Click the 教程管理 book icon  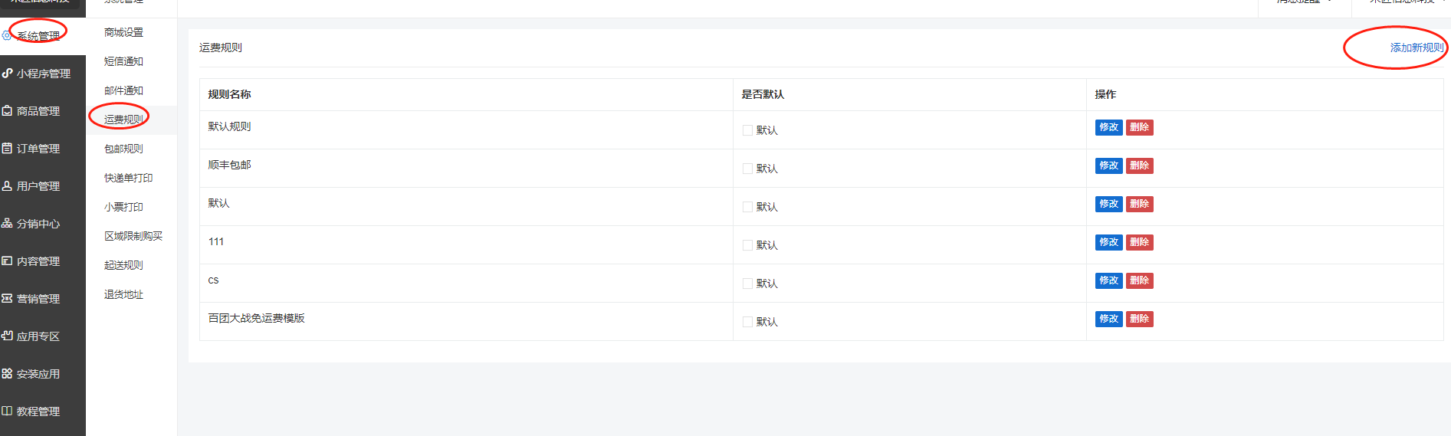[7, 411]
